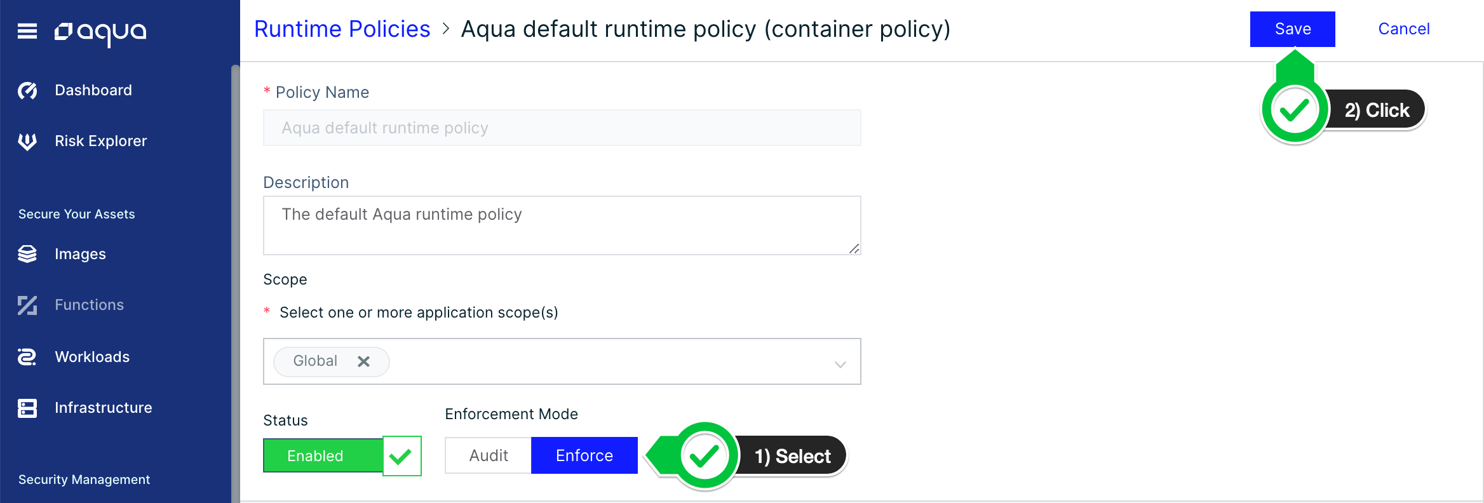Open the Images stack icon

coord(27,254)
